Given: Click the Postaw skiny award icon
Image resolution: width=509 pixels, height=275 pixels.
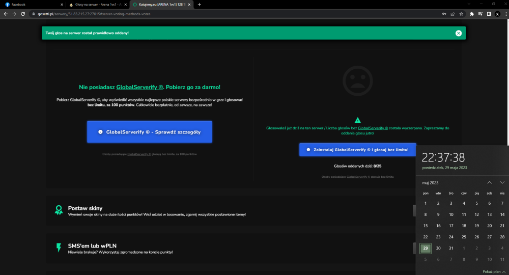Looking at the screenshot, I should (x=59, y=210).
